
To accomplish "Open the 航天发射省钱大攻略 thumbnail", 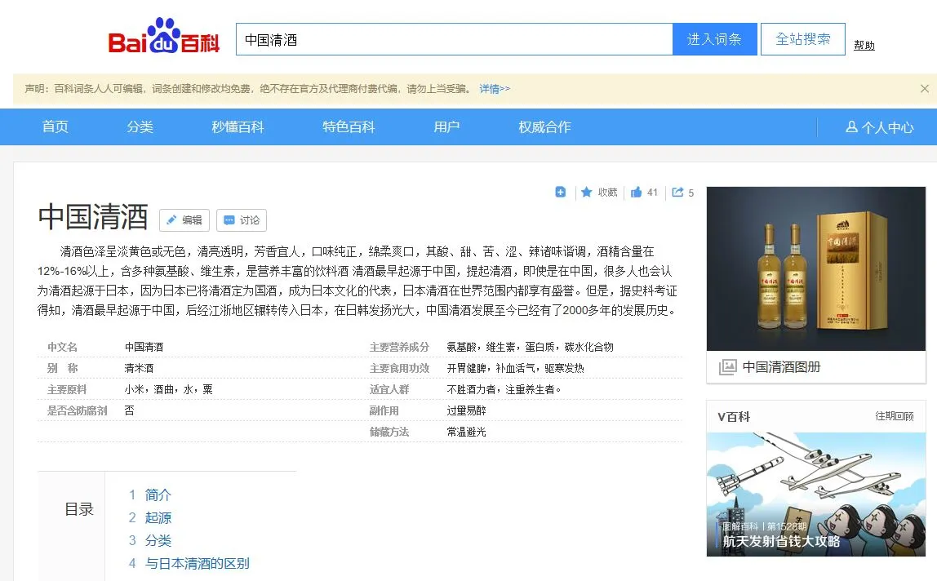I will (x=815, y=495).
